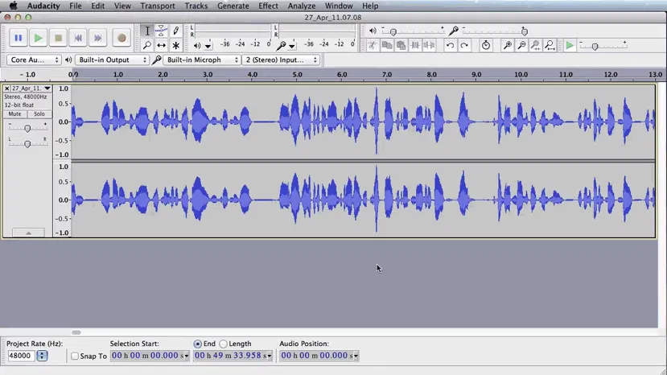Viewport: 667px width, 375px height.
Task: Start recording with the Record button
Action: point(121,38)
